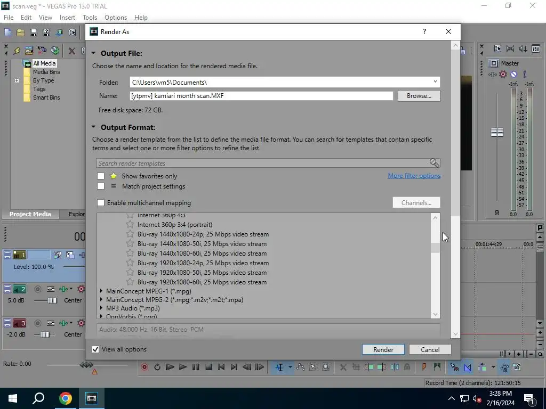The height and width of the screenshot is (409, 546).
Task: Click the New project icon in main toolbar
Action: point(7,32)
